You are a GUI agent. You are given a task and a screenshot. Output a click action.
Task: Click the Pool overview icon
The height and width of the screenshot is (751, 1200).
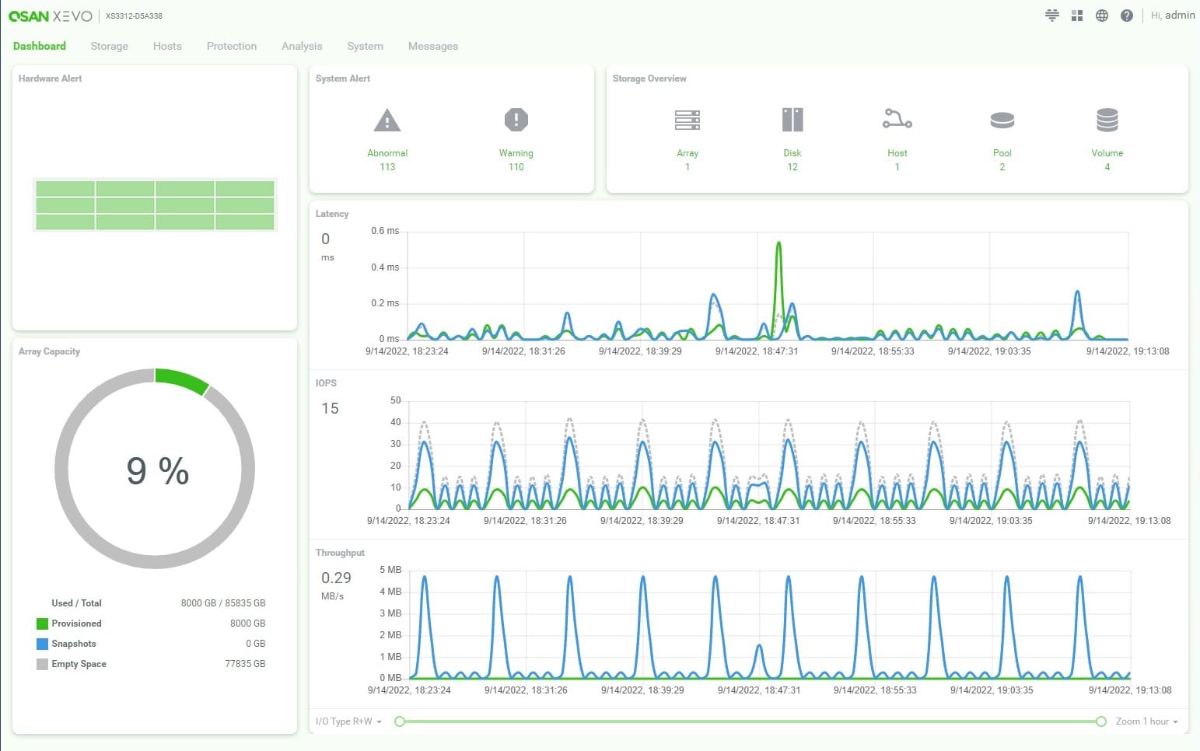pyautogui.click(x=1002, y=120)
